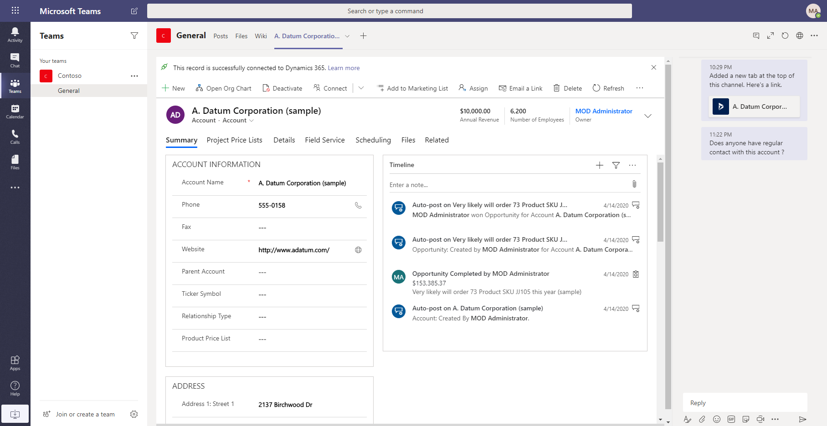This screenshot has height=426, width=827.
Task: Delete the account record
Action: tap(568, 88)
